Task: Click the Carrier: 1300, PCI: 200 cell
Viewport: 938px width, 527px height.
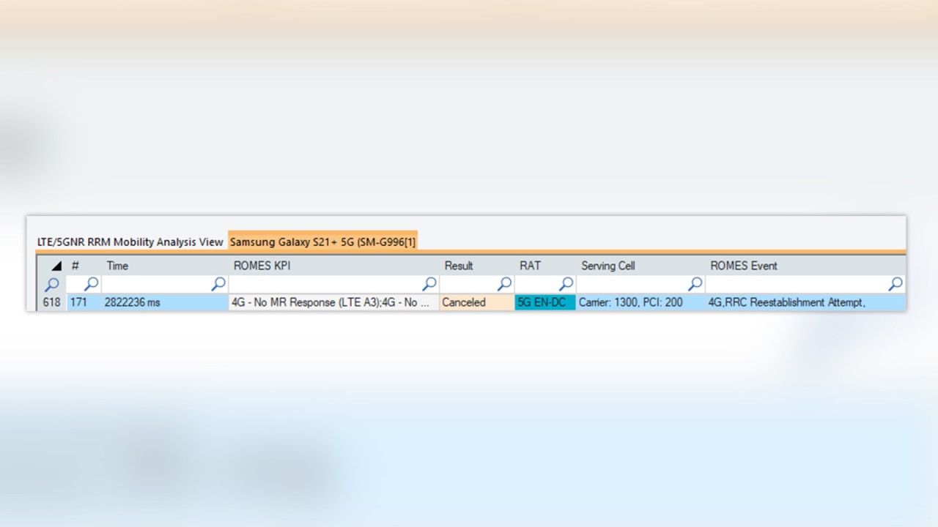Action: point(640,302)
